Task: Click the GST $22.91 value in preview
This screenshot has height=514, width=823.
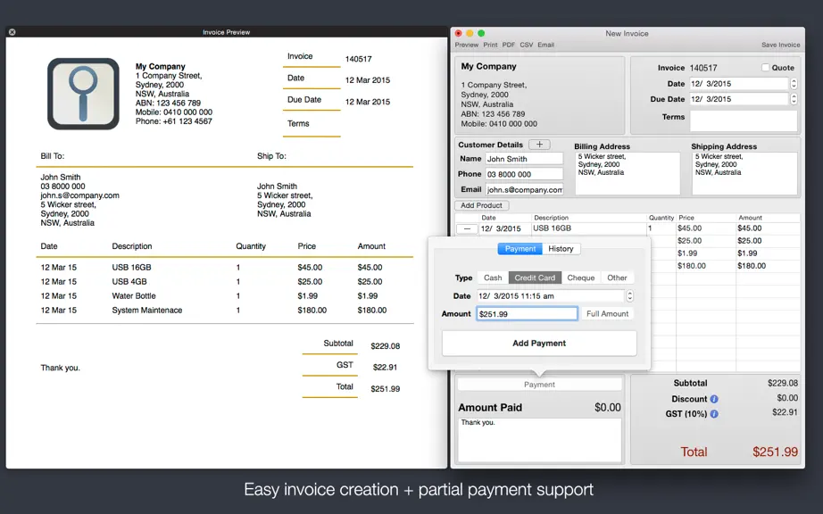Action: click(x=385, y=367)
